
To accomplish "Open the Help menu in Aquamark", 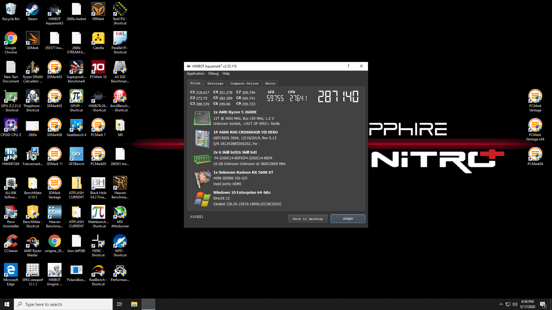I will tap(226, 73).
